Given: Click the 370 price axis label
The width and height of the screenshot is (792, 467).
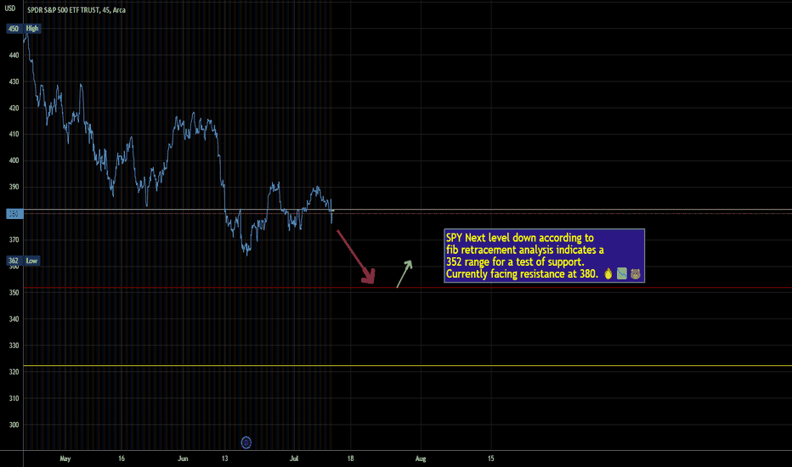Looking at the screenshot, I should (x=14, y=239).
